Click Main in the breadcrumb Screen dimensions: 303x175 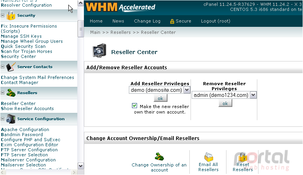click(95, 32)
